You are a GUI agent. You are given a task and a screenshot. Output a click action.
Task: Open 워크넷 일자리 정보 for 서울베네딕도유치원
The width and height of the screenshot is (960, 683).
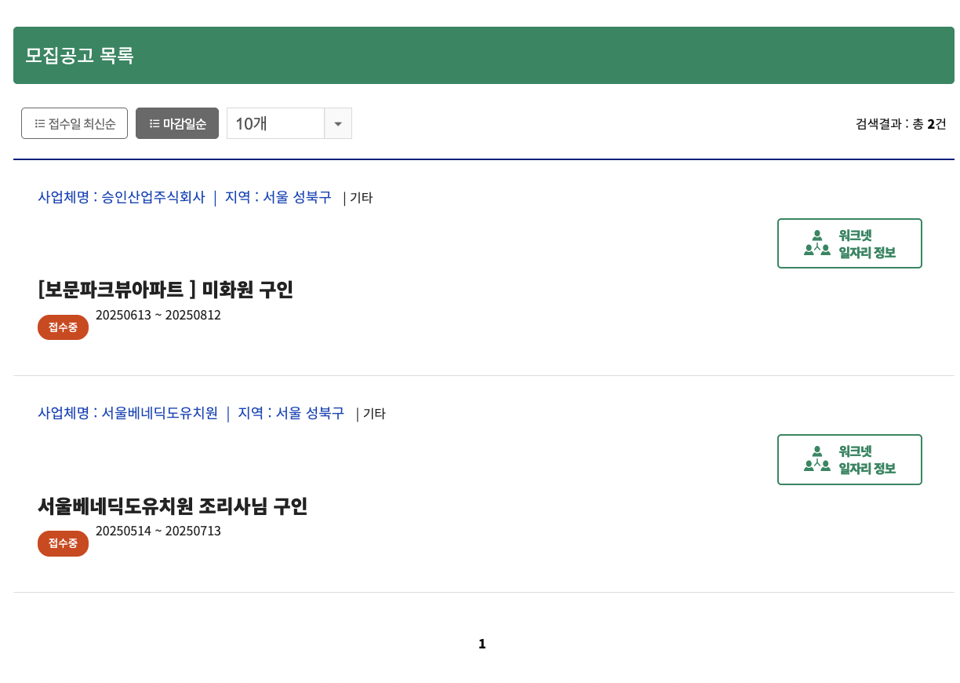[x=849, y=459]
